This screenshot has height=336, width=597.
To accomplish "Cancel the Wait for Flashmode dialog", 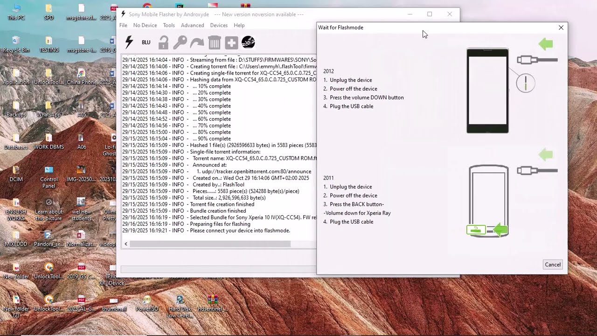I will point(553,265).
